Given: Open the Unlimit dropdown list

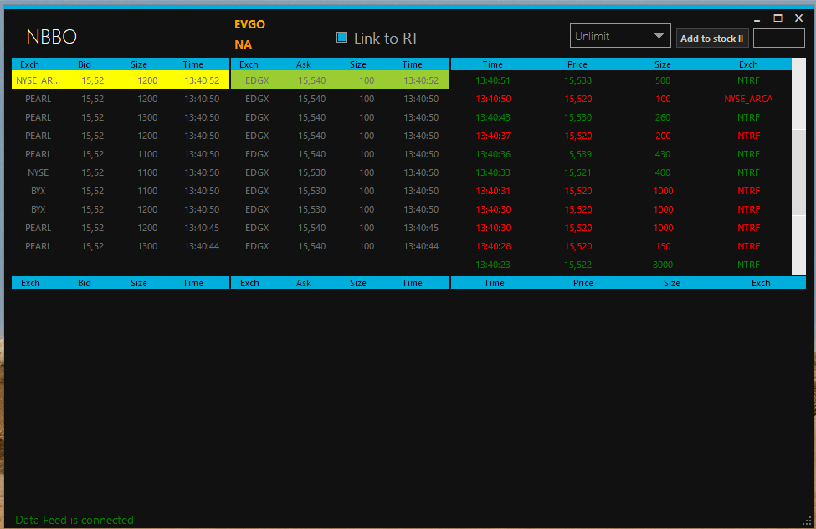Looking at the screenshot, I should tap(619, 37).
